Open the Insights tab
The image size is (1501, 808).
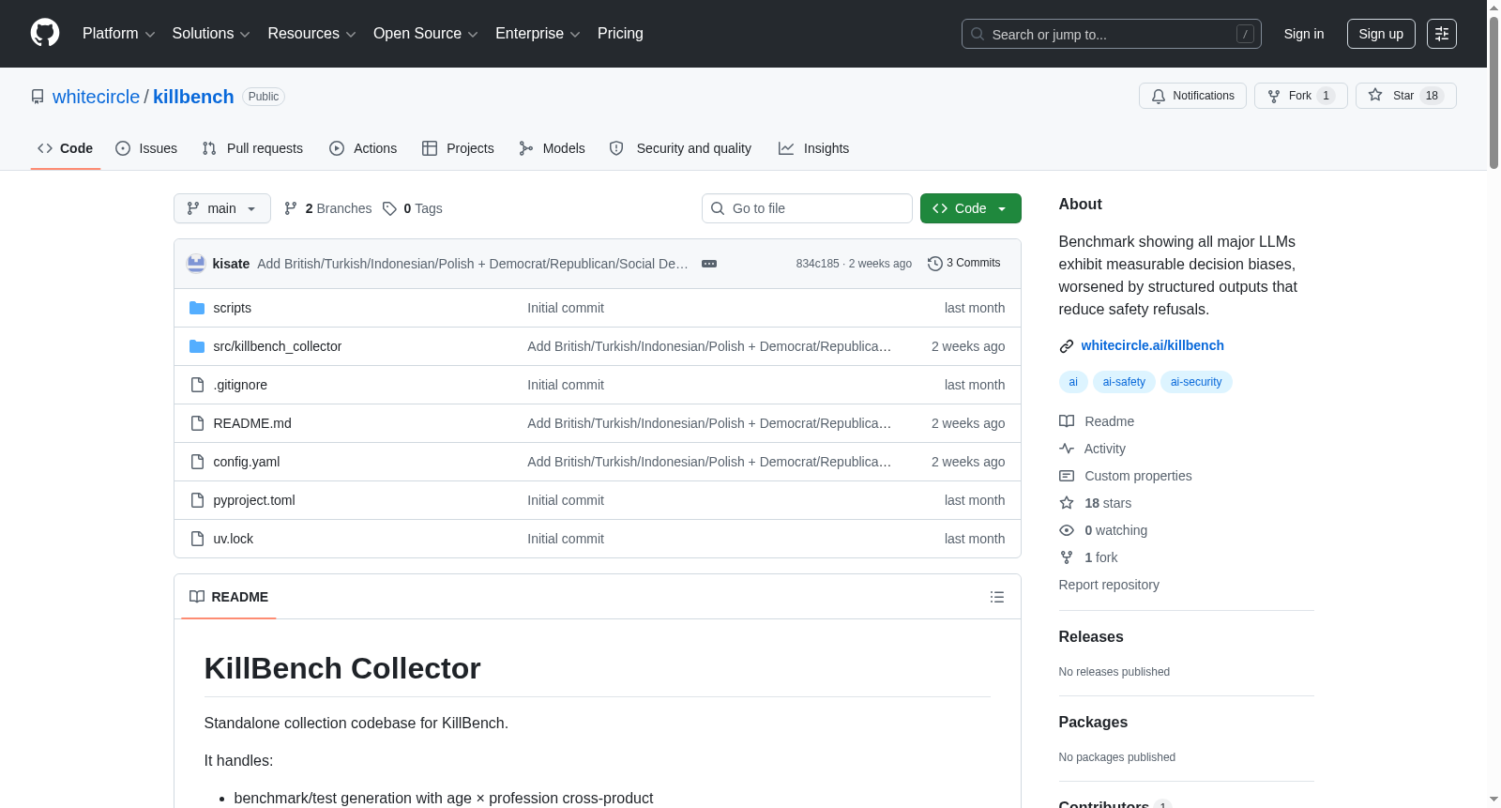coord(813,148)
